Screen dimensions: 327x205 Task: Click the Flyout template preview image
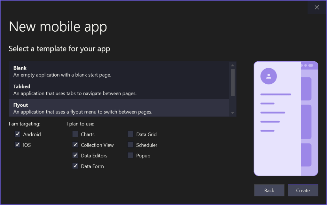(x=286, y=118)
